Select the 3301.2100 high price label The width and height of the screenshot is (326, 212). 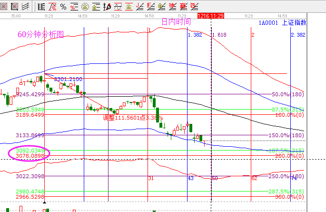68,79
